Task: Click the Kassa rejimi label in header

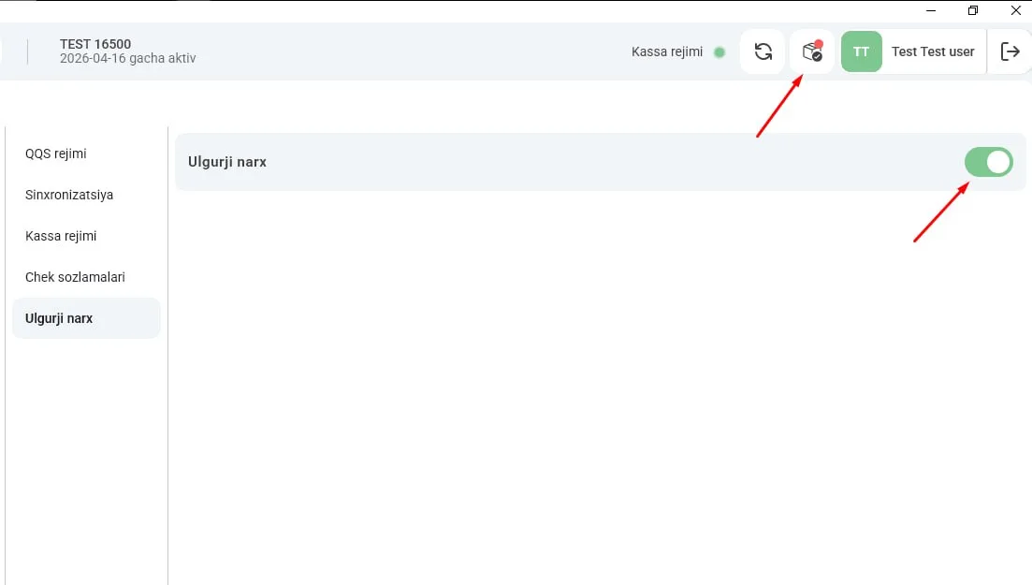Action: (667, 52)
